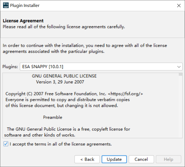
Task: Go to previous step with Back button
Action: pos(87,159)
